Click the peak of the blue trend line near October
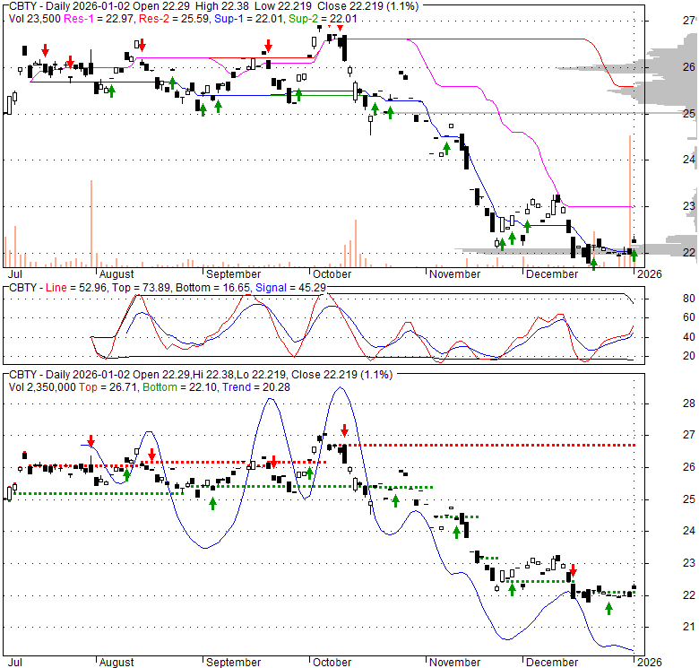The image size is (699, 668). pyautogui.click(x=339, y=388)
